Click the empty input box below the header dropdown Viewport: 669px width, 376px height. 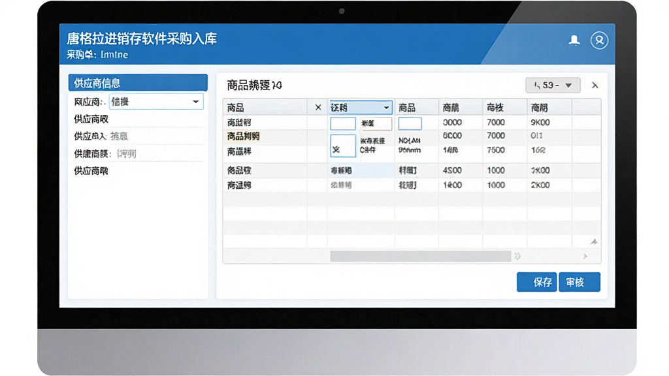point(342,123)
